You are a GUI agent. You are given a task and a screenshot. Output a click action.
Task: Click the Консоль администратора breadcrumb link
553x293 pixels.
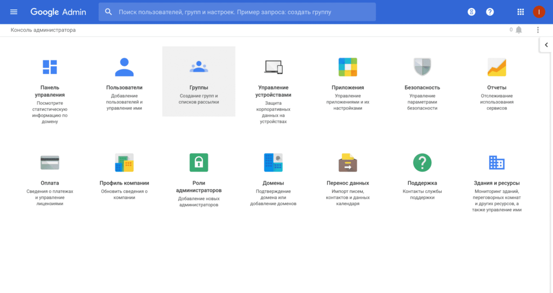click(x=43, y=30)
